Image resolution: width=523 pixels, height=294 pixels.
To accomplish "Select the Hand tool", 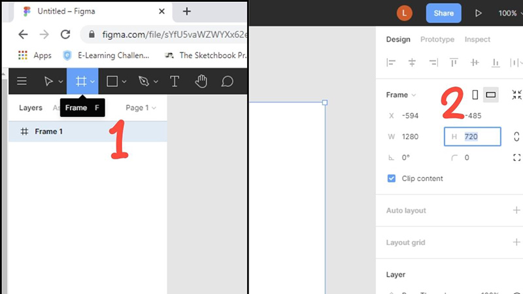I will tap(201, 81).
